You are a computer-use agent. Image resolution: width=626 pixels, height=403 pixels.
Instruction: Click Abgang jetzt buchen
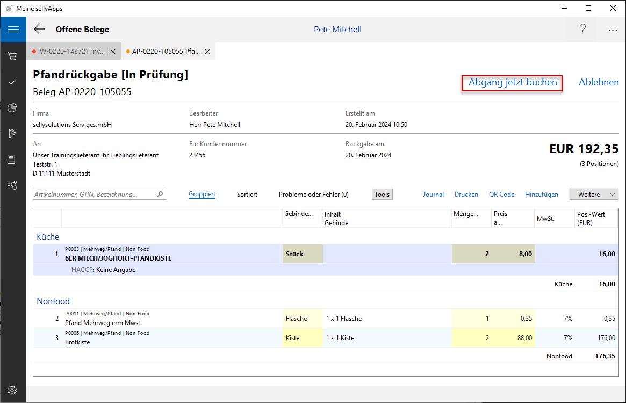click(512, 83)
